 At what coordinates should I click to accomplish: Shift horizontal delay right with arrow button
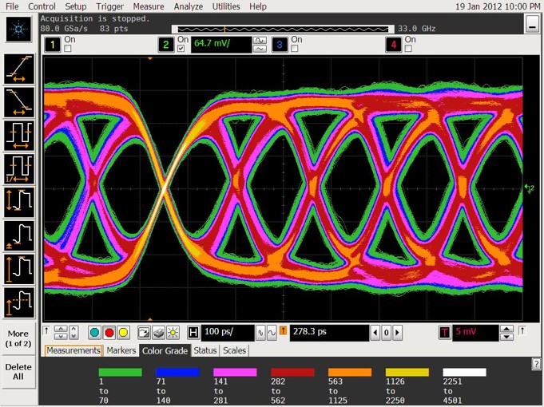[398, 333]
